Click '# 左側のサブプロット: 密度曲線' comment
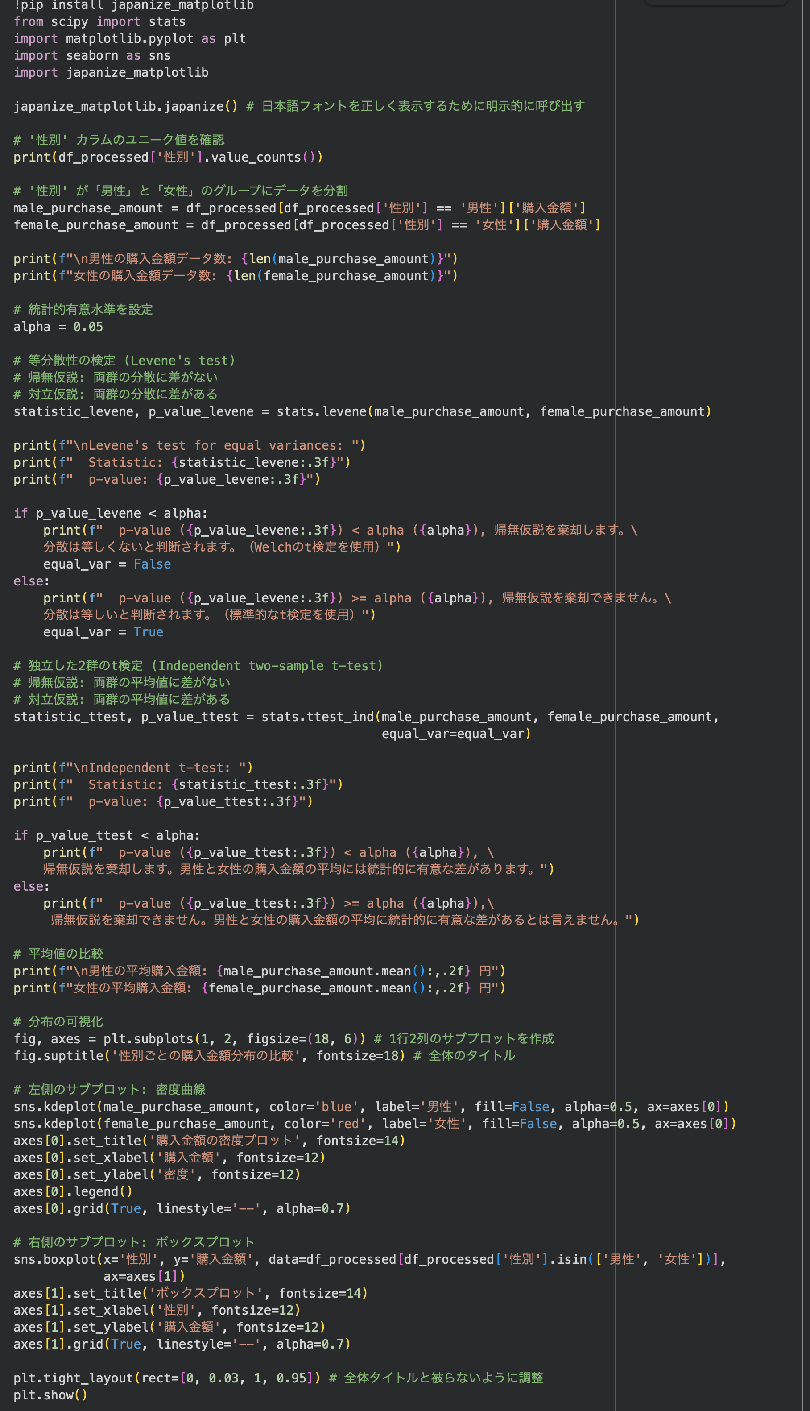Viewport: 810px width, 1411px height. point(110,1090)
